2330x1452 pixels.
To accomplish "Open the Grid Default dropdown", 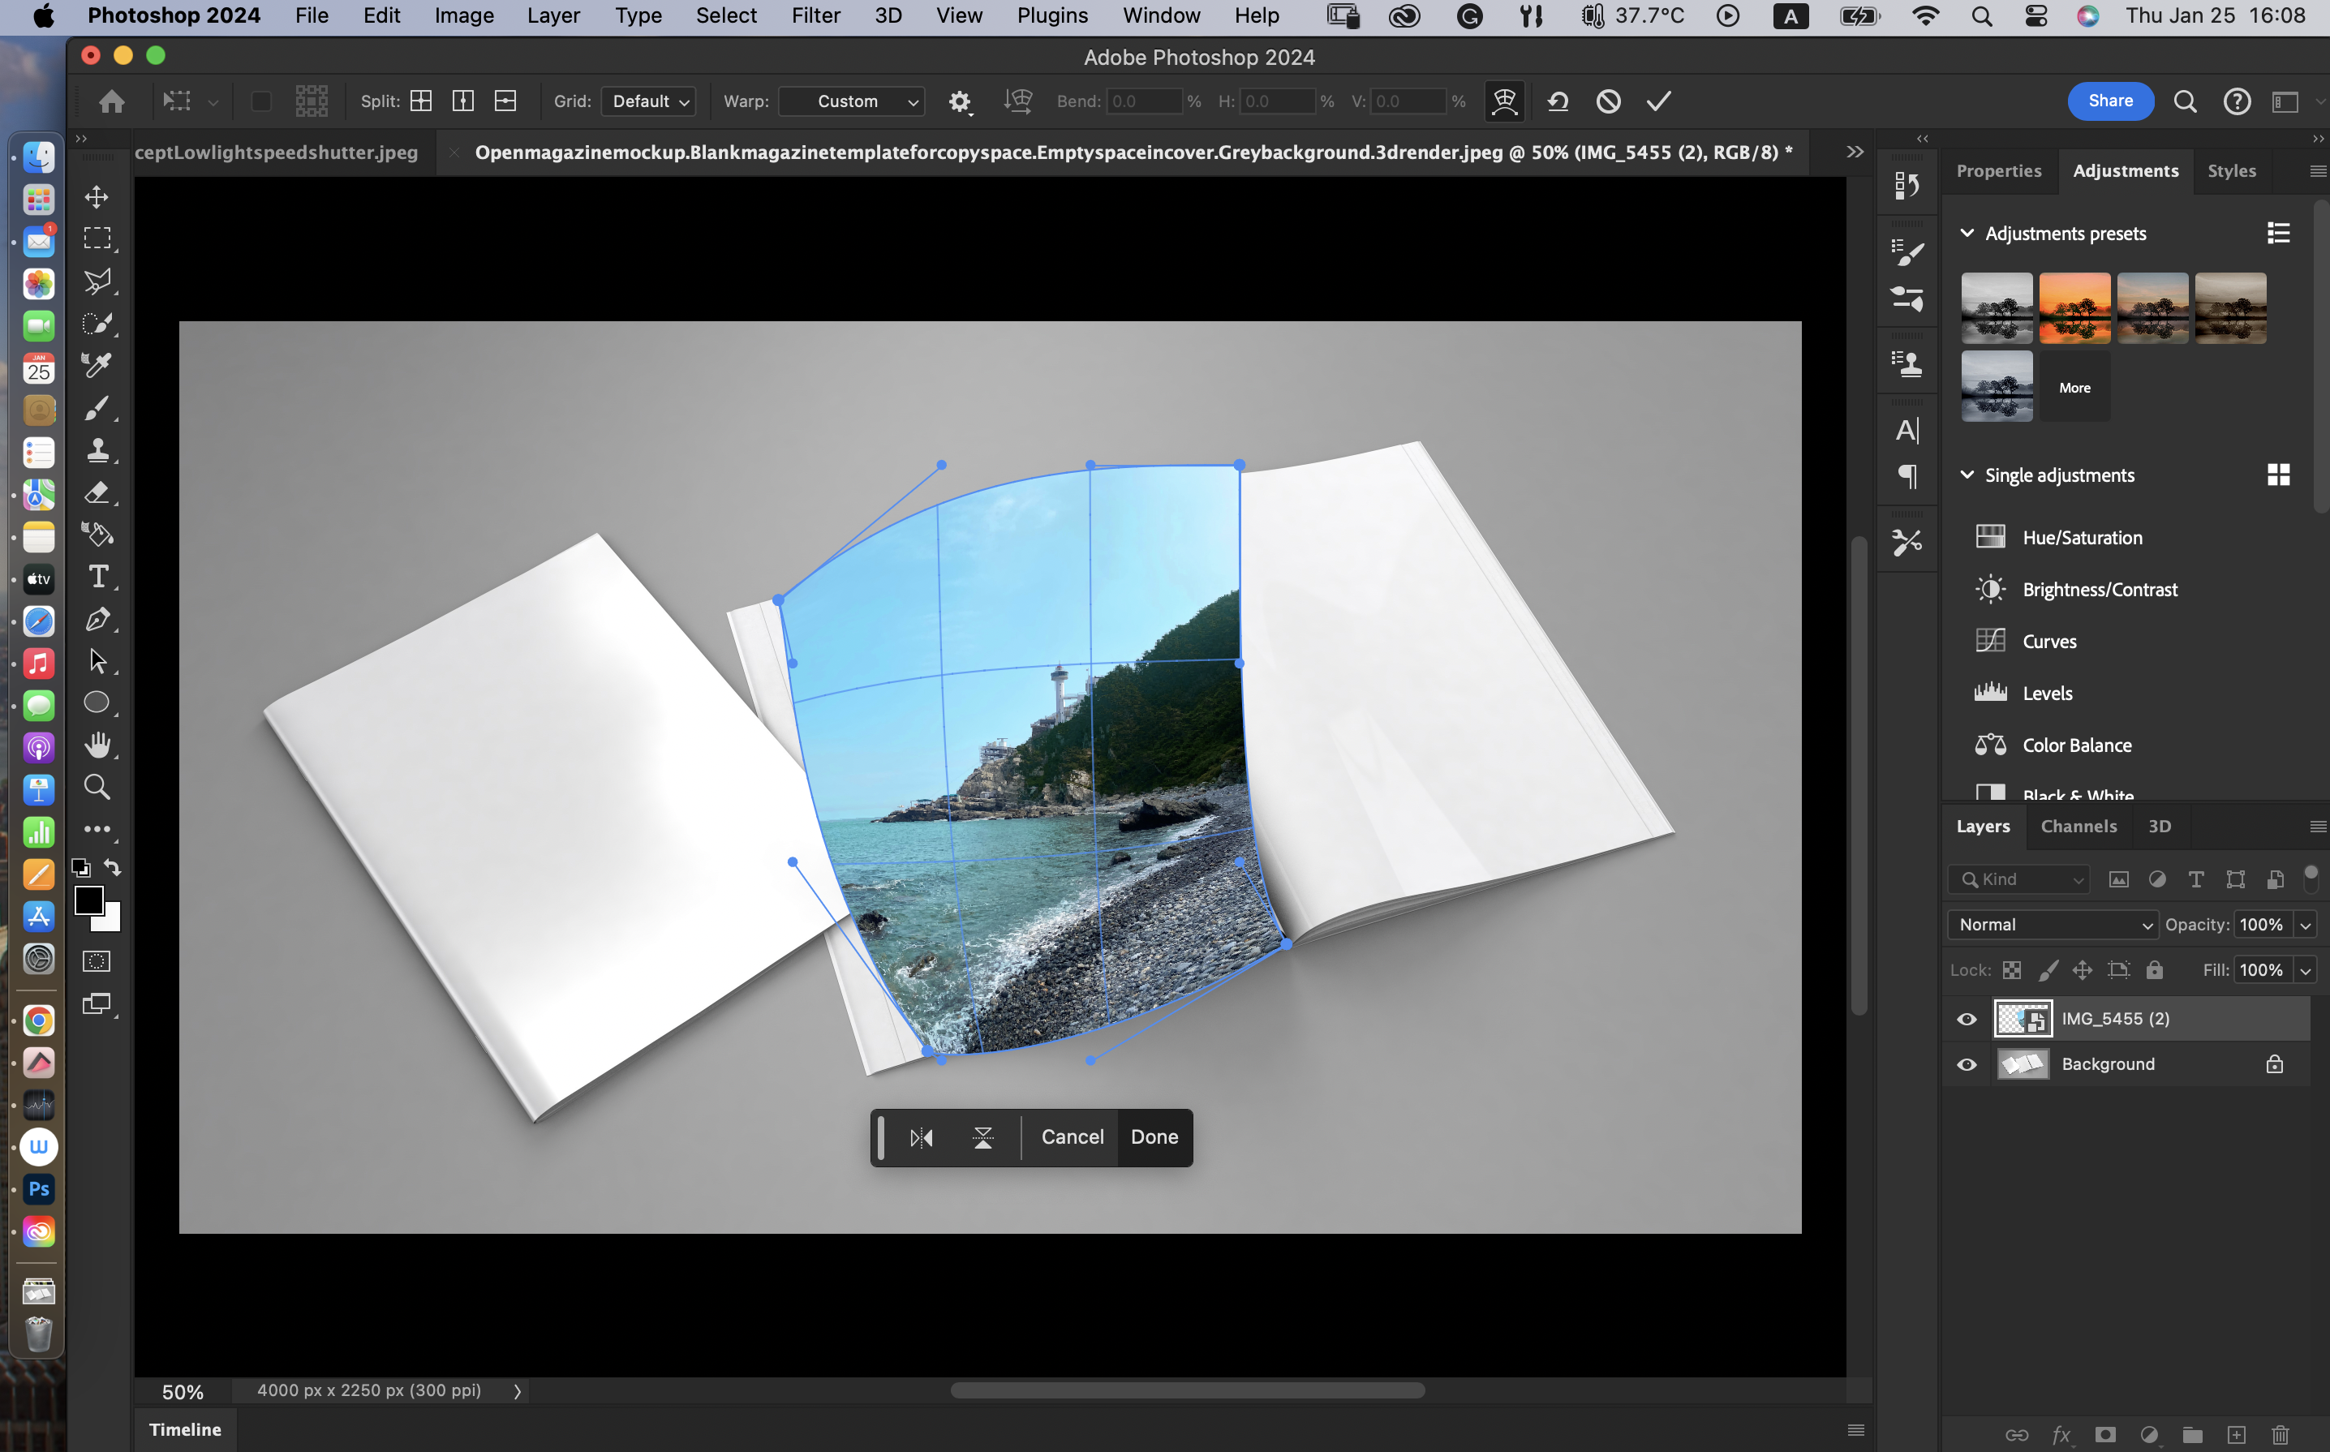I will [649, 101].
